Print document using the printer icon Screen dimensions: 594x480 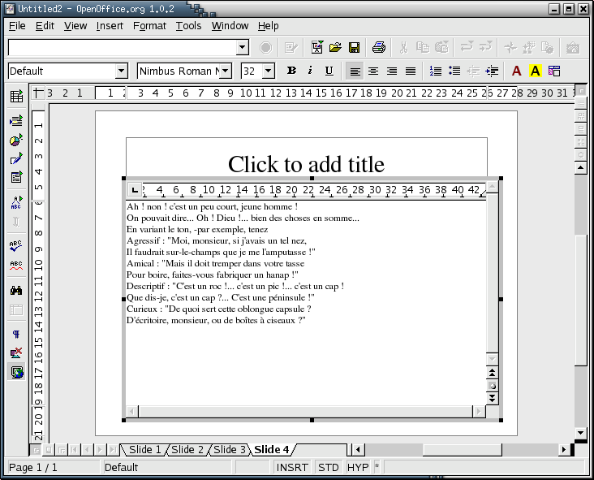point(378,47)
